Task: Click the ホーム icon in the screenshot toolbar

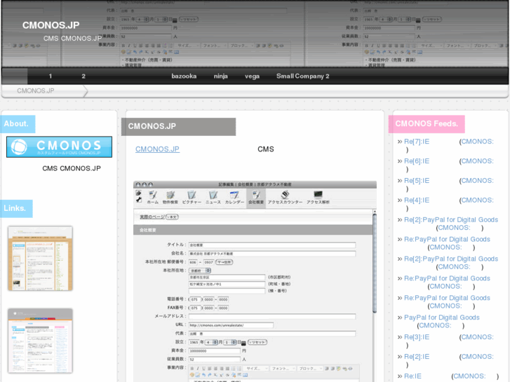Action: click(x=152, y=197)
